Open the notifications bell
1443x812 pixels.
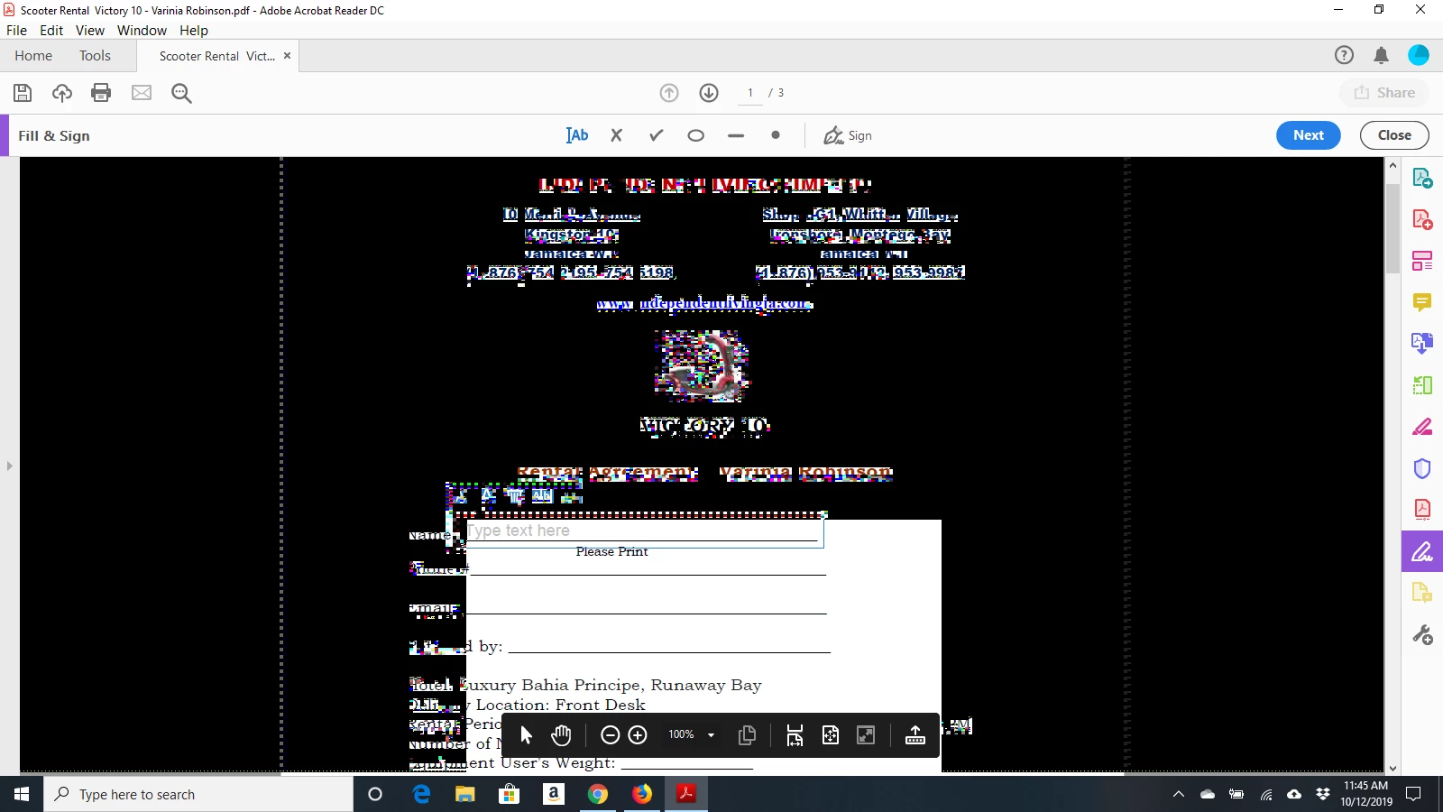(1381, 55)
